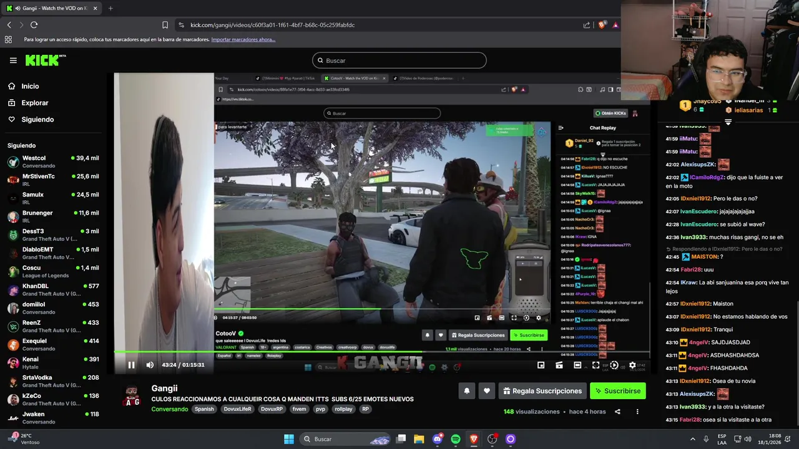
Task: Click the green Suscribirse button
Action: point(618,391)
